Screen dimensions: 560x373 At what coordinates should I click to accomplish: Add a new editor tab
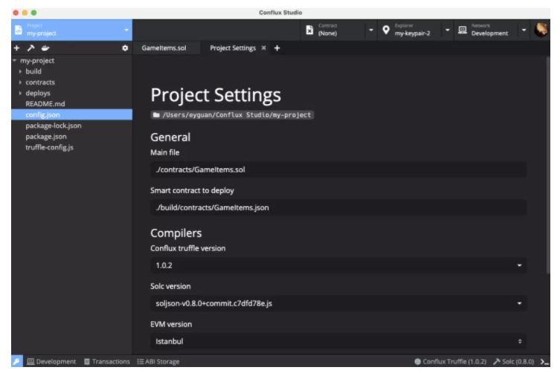[x=277, y=48]
